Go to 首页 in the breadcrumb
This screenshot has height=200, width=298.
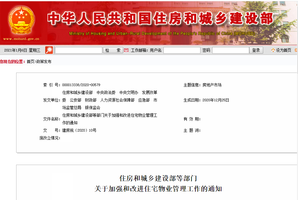(x=30, y=62)
